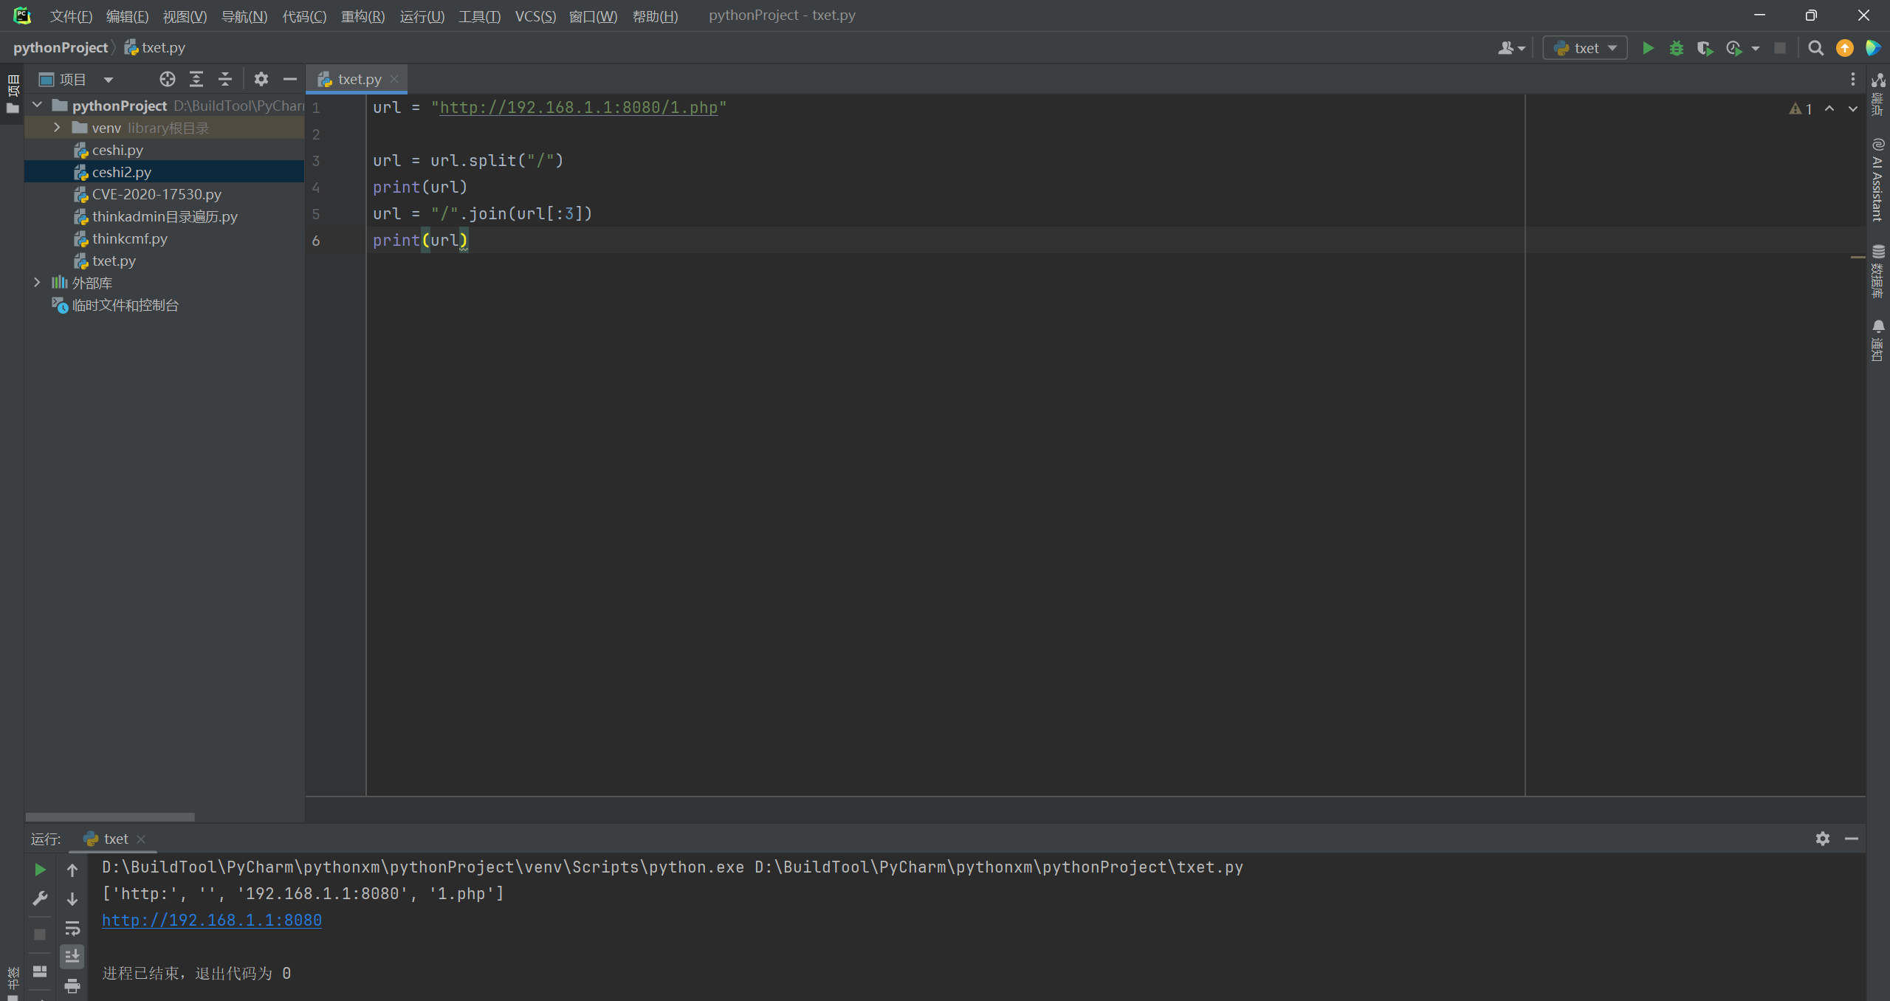
Task: Open the orange update arrow icon
Action: click(1845, 48)
